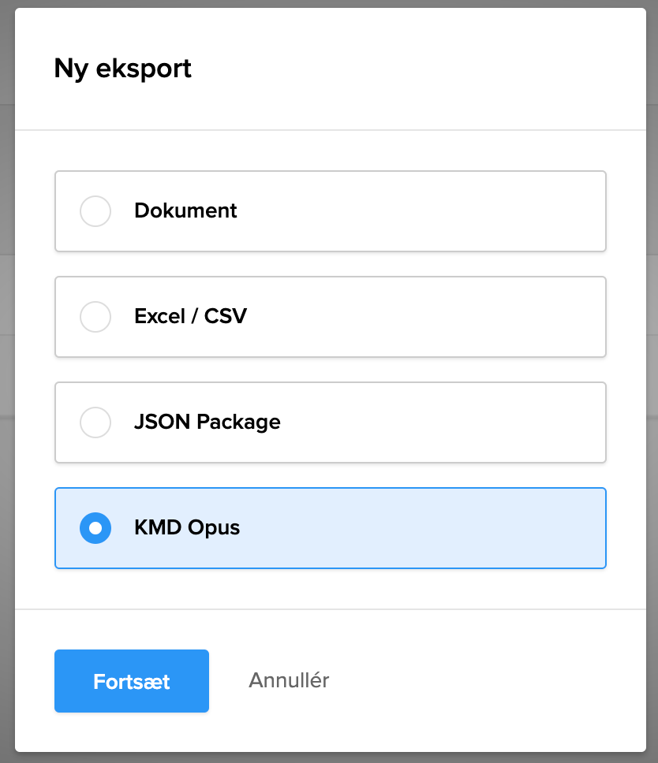Select the Dokument radio button
658x763 pixels.
[x=95, y=211]
